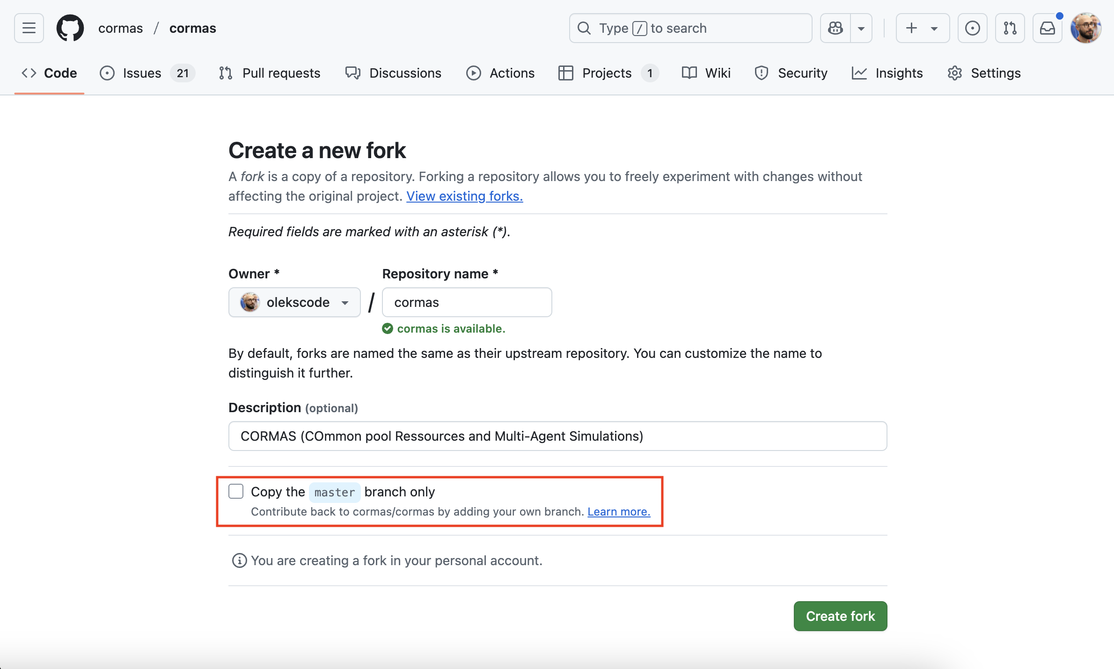Open the user profile avatar menu
This screenshot has width=1114, height=669.
pyautogui.click(x=1085, y=28)
